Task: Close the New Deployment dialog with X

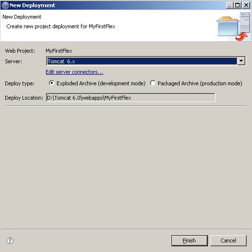Action: pyautogui.click(x=246, y=5)
